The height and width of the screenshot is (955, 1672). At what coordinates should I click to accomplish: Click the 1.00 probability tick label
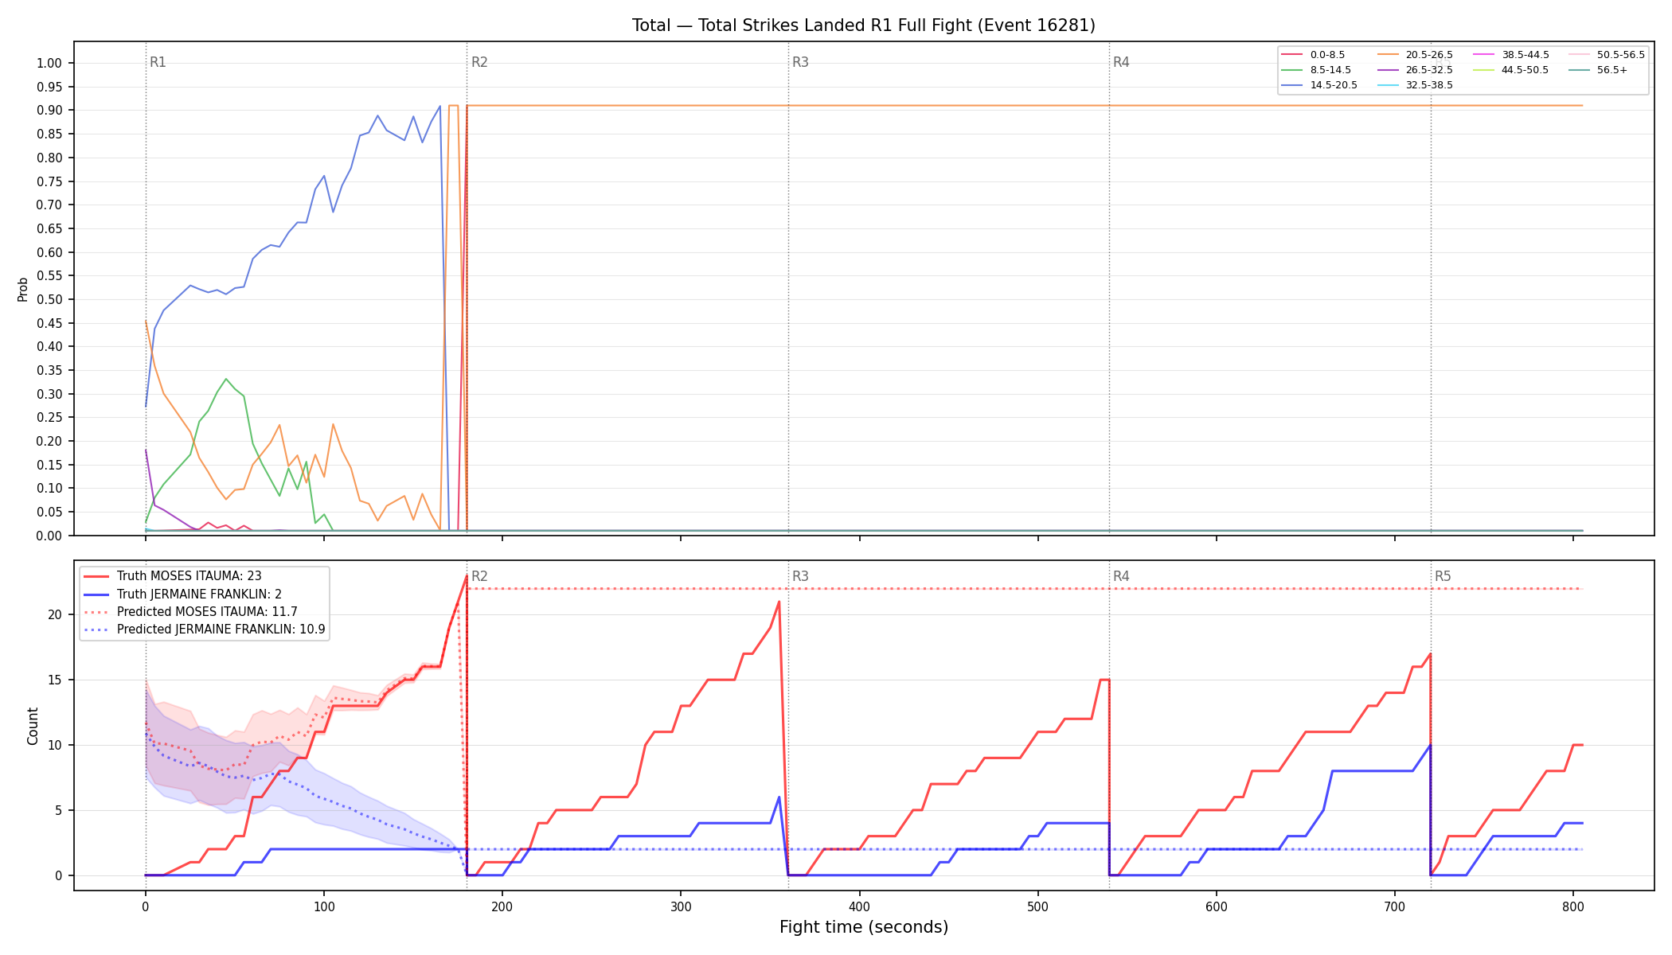[x=49, y=63]
